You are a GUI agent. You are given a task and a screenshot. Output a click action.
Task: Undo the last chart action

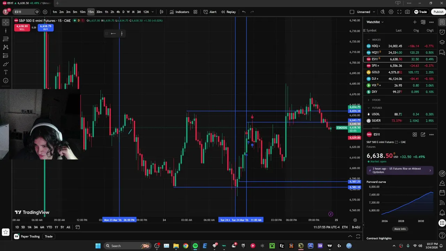244,12
